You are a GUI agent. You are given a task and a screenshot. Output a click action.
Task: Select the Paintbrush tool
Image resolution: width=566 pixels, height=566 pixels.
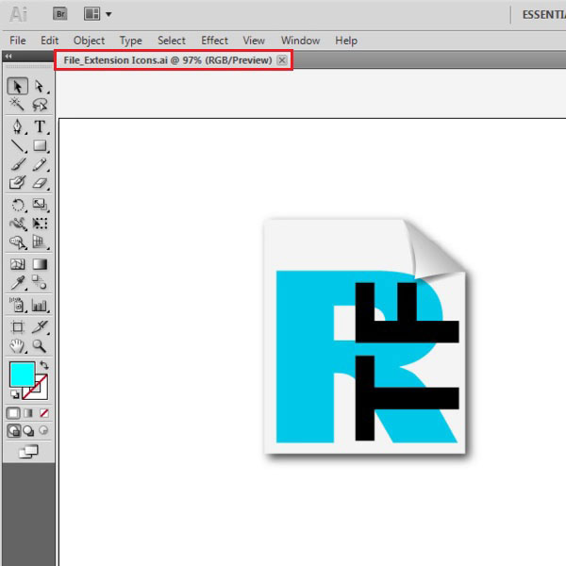pyautogui.click(x=17, y=164)
